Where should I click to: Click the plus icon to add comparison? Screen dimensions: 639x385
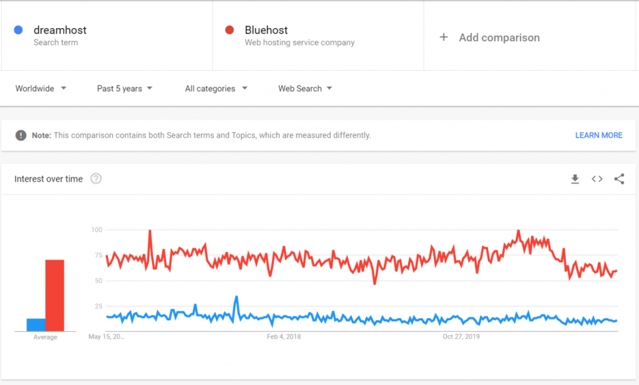(x=444, y=37)
